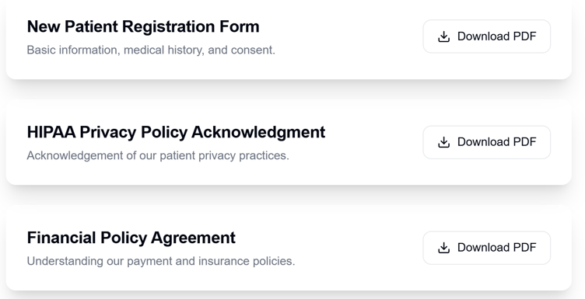Screen dimensions: 585x299
Task: Click the word 'HIPAA' in the second card title
Action: [51, 133]
